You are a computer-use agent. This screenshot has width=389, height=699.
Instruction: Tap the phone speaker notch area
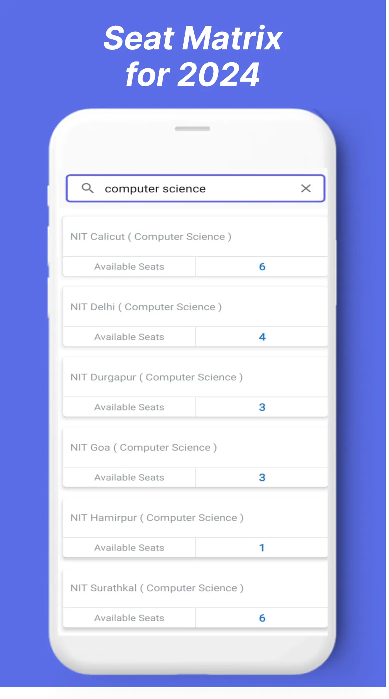coord(193,128)
